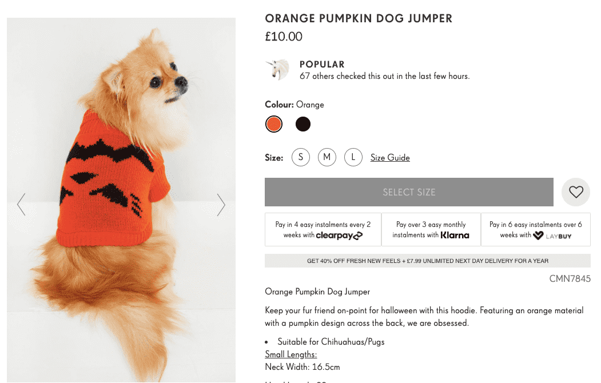Viewport: 601px width, 383px height.
Task: Show next product image with right arrow
Action: (221, 205)
